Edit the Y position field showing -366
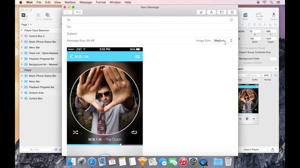The image size is (300, 168). coord(270,31)
